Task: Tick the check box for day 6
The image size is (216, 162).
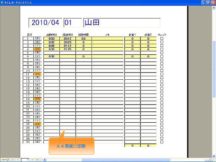Action: click(x=162, y=56)
